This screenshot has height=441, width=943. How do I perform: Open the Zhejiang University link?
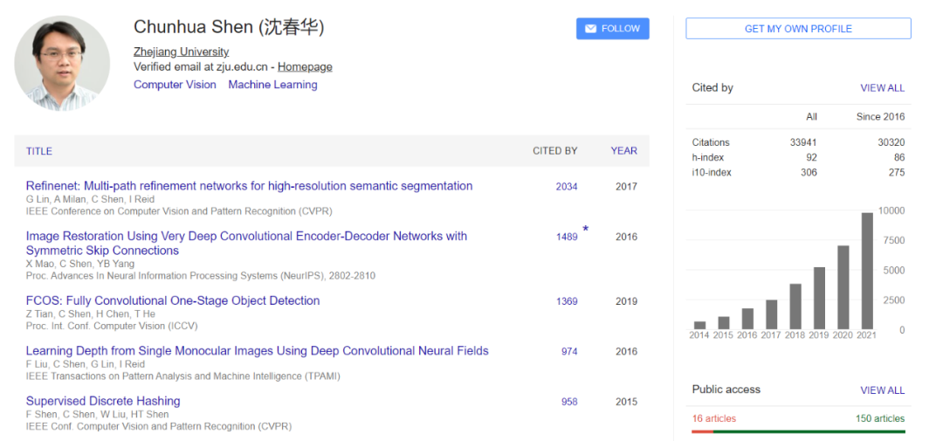pos(181,52)
